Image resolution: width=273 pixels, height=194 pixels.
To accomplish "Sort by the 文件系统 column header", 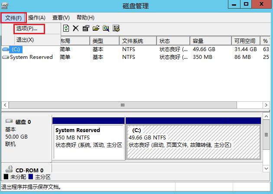I will (138, 41).
